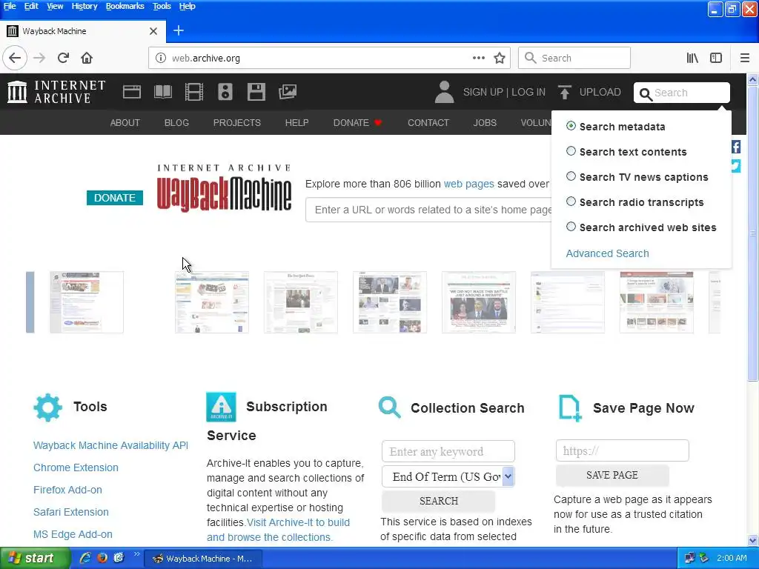759x569 pixels.
Task: Click the Enter any keyword field
Action: [448, 451]
